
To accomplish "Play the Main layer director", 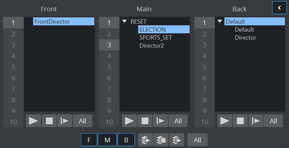I will [x=129, y=121].
